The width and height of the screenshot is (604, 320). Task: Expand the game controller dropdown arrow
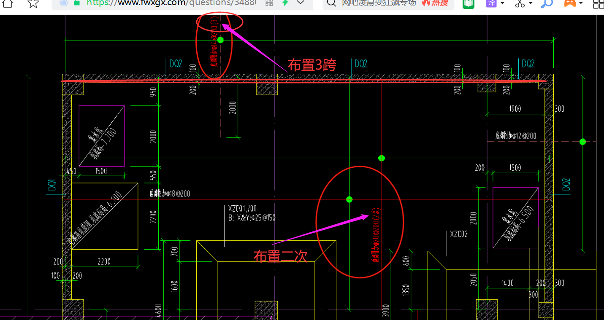(581, 3)
